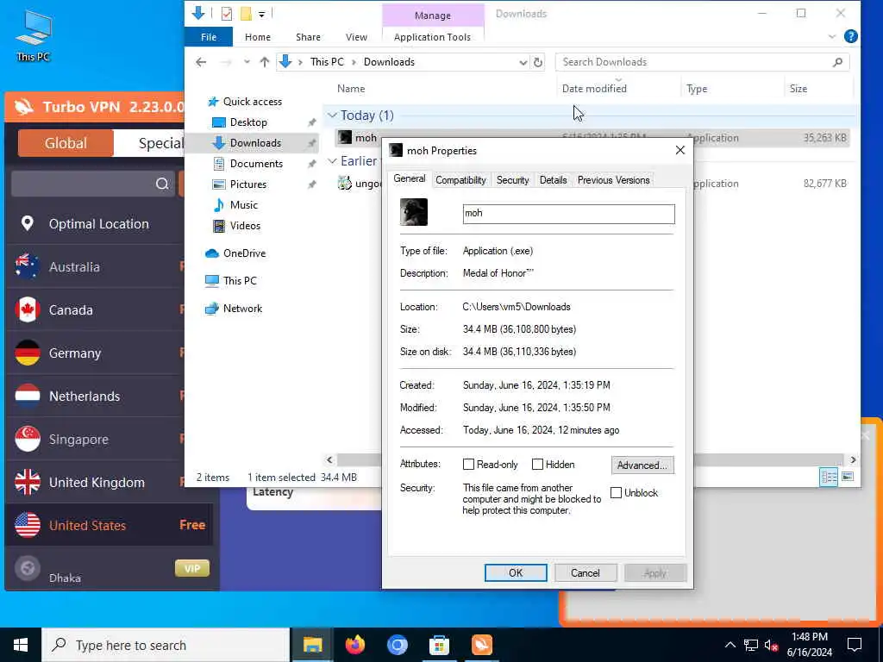Open File Explorer from the taskbar
This screenshot has width=883, height=662.
tap(312, 645)
